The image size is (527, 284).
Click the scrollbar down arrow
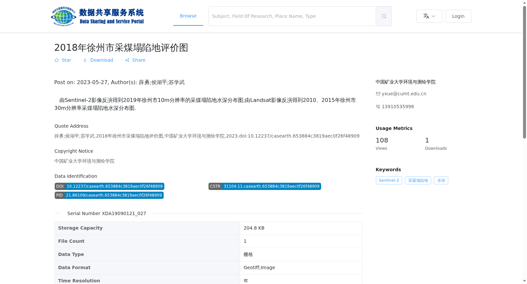click(x=524, y=281)
